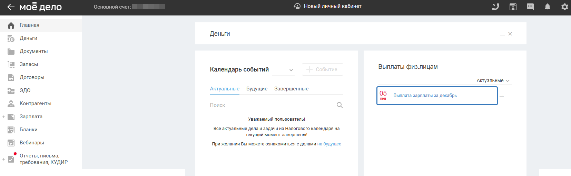
Task: Open the chat messages icon
Action: pos(530,7)
